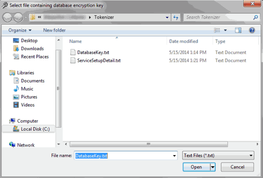Screen dimensions: 263x178
Task: Click the Open button
Action: click(x=196, y=167)
